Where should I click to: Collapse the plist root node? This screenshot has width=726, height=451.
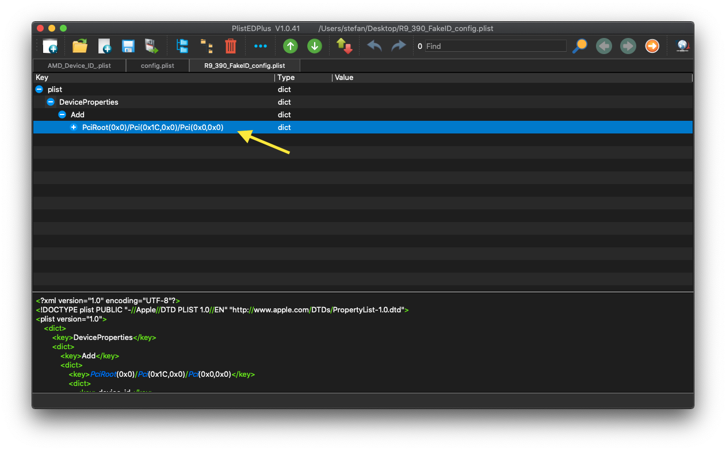click(39, 89)
